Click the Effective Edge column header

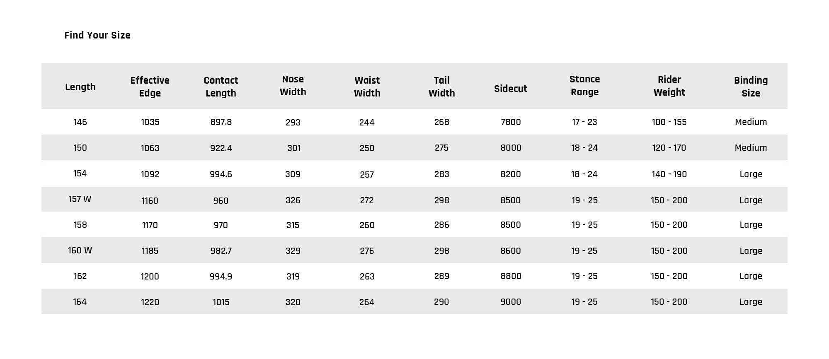click(150, 87)
